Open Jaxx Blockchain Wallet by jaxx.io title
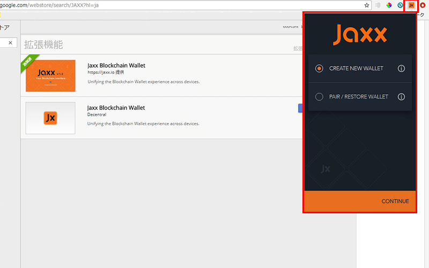Screen dimensions: 429x268 click(x=116, y=65)
